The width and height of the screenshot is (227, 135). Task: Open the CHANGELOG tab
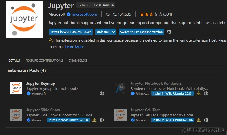(x=78, y=60)
